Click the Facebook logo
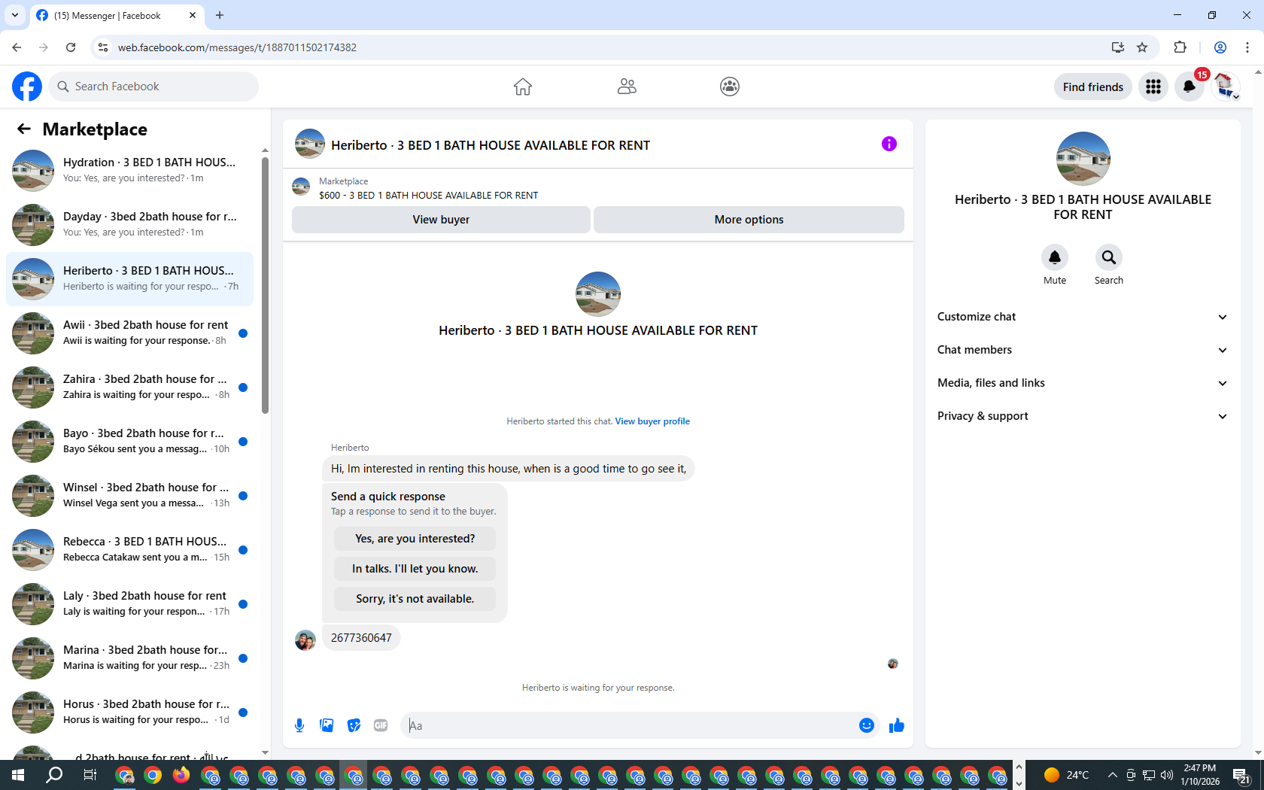Screen dimensions: 1264x790 (x=27, y=87)
